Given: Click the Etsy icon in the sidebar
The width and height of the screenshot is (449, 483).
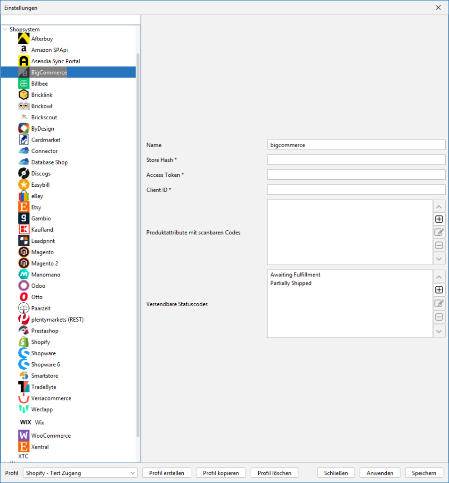Looking at the screenshot, I should pyautogui.click(x=24, y=207).
